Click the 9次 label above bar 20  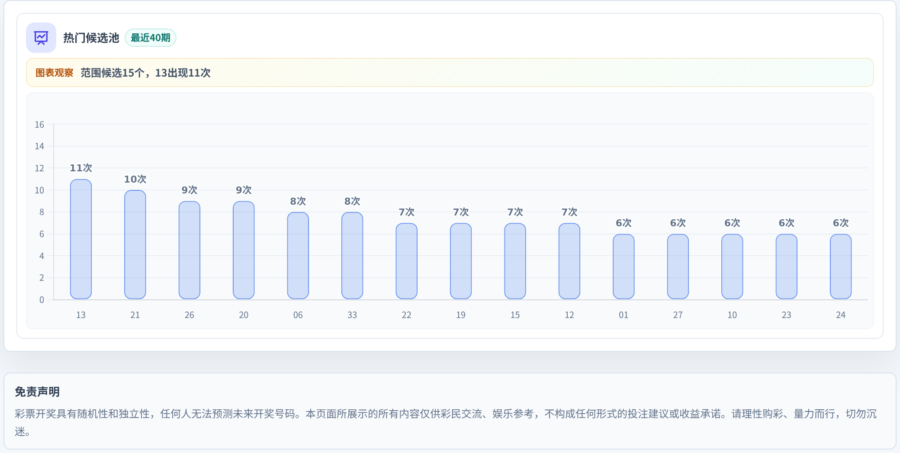(x=244, y=190)
